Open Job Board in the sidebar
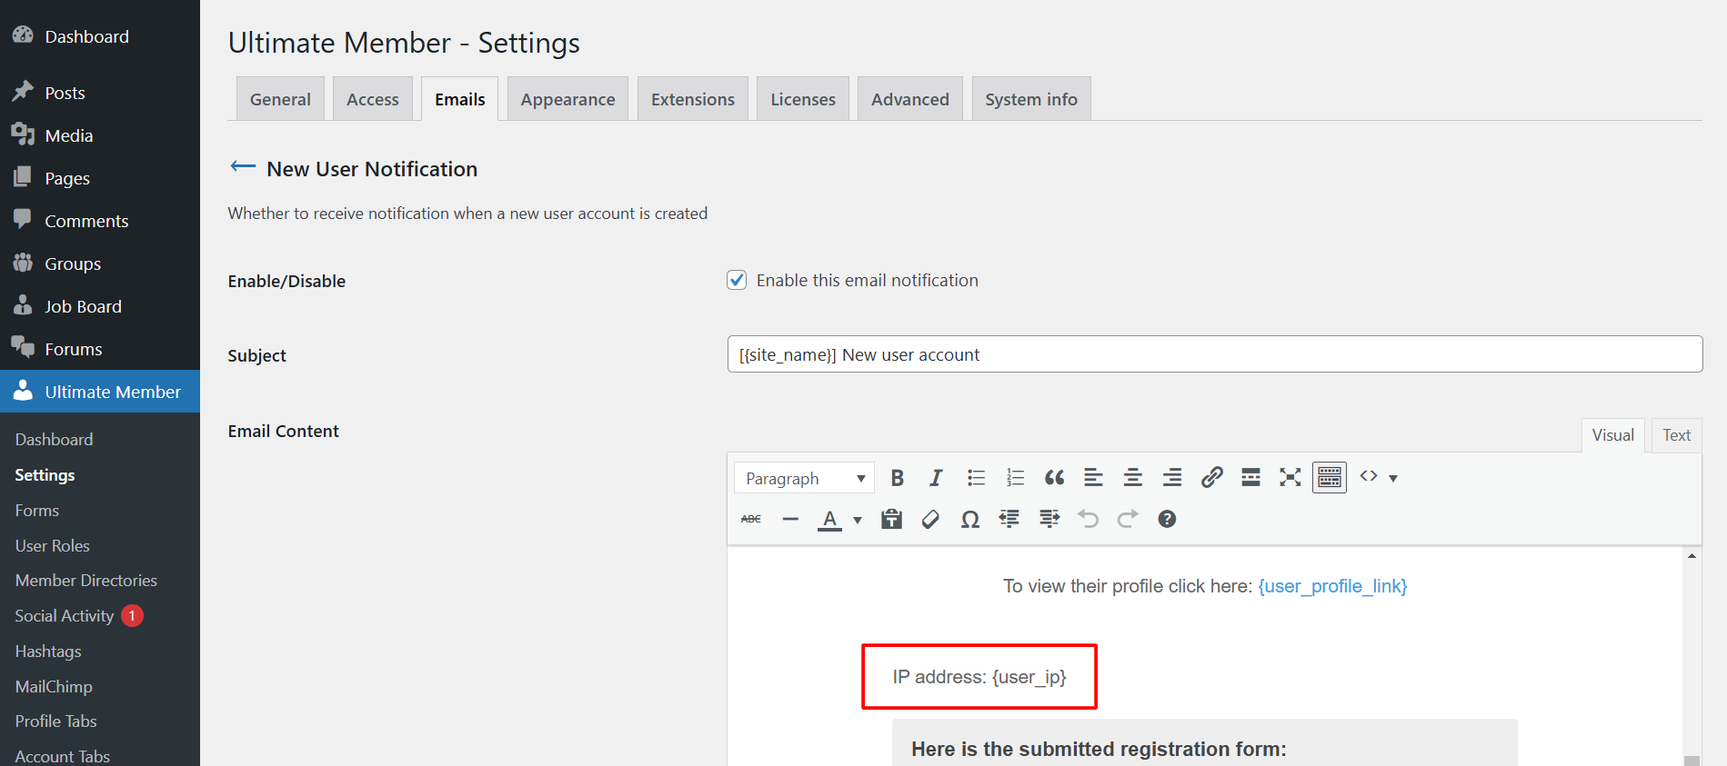 [100, 306]
